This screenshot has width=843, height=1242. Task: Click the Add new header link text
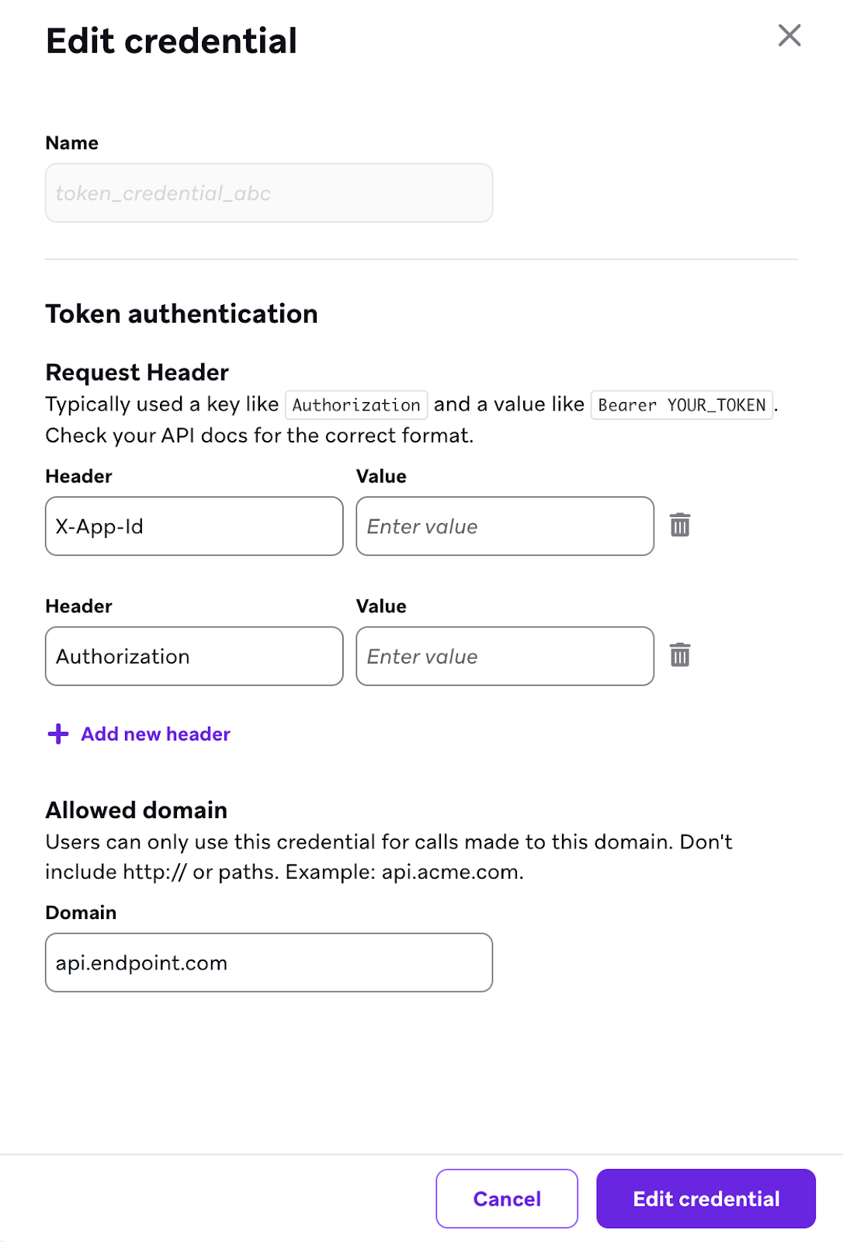[x=155, y=734]
